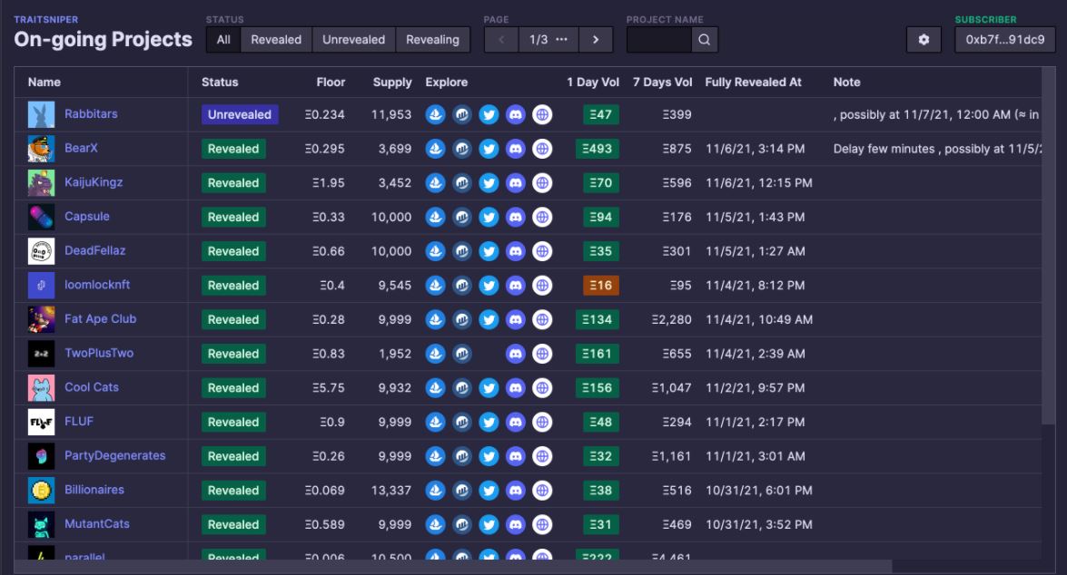Screen dimensions: 1067x575
Task: Filter status to show All projects
Action: coord(223,40)
